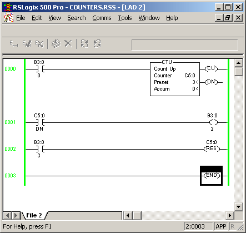Click the horizontal scrollbar left arrow
Image resolution: width=246 pixels, height=233 pixels.
pos(128,215)
